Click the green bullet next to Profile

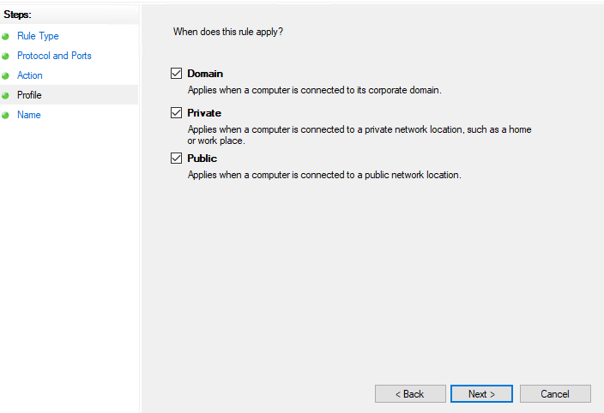pos(5,95)
